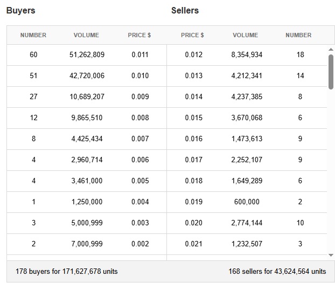Select buyer price 0.005
Image resolution: width=335 pixels, height=283 pixels.
[140, 181]
